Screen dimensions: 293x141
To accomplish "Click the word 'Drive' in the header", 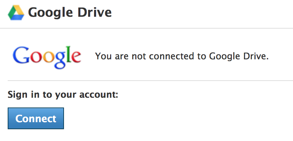I will pos(94,13).
